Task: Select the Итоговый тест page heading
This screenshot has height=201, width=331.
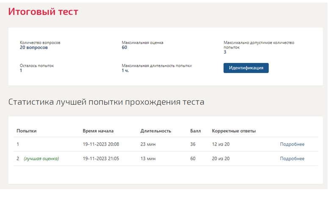Action: tap(43, 11)
